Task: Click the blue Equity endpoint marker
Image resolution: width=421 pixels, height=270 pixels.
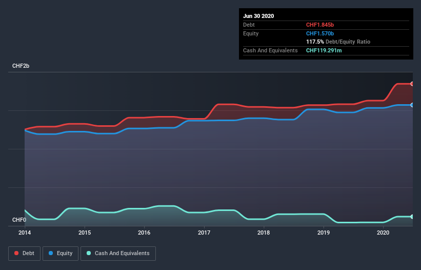Action: tap(412, 105)
